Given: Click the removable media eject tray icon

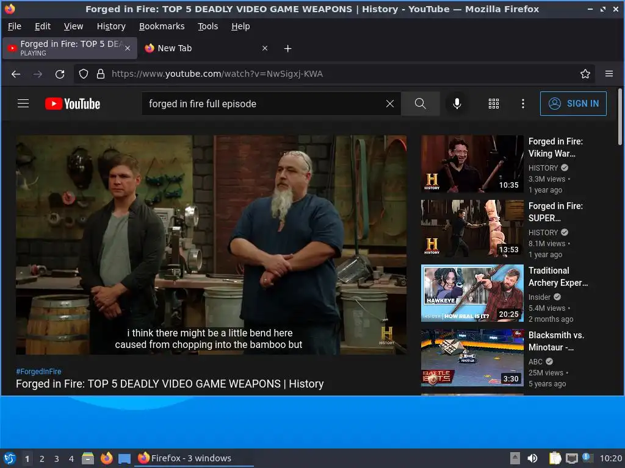Looking at the screenshot, I should click(515, 458).
